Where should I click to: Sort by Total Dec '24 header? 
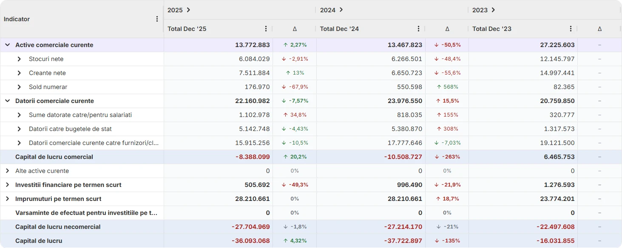pyautogui.click(x=339, y=29)
